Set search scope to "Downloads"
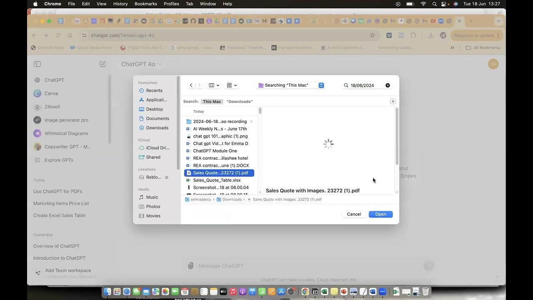The height and width of the screenshot is (300, 533). click(239, 102)
